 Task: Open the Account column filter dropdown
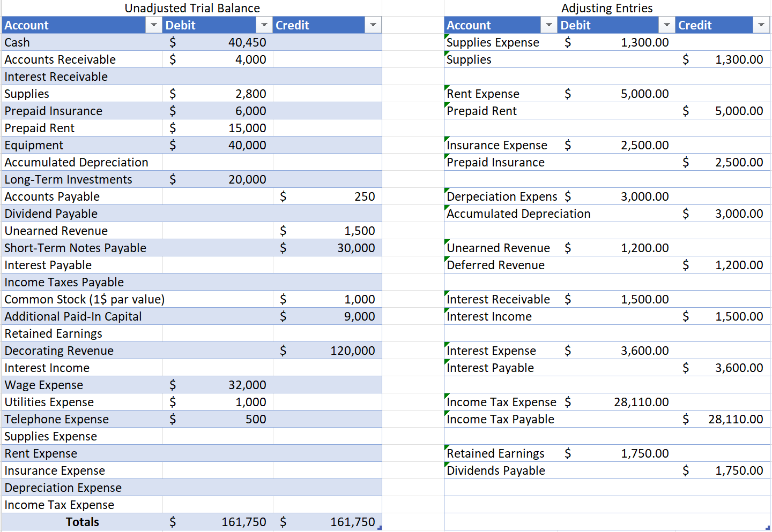154,25
